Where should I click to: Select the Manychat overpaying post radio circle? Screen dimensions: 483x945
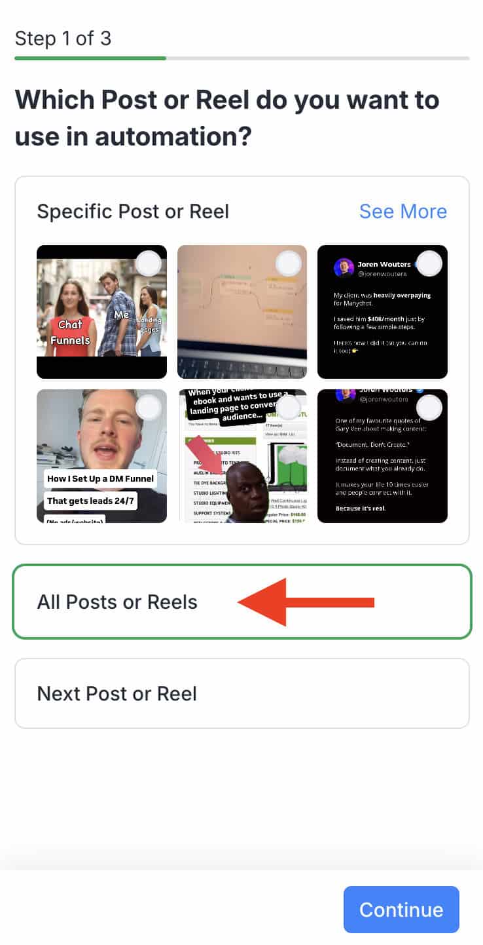(x=429, y=263)
